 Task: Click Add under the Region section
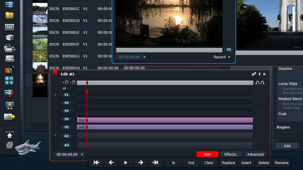pos(287,146)
